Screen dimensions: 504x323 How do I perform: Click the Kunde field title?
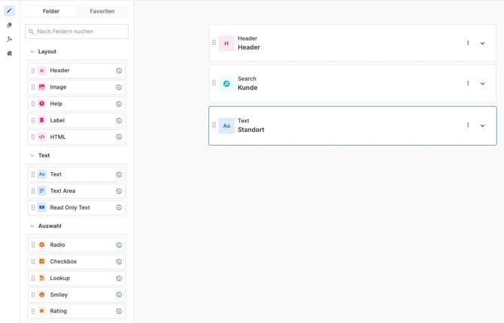(x=247, y=88)
